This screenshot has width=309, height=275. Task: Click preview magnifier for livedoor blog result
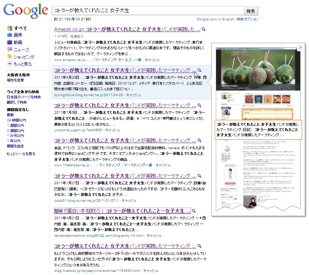(199, 246)
